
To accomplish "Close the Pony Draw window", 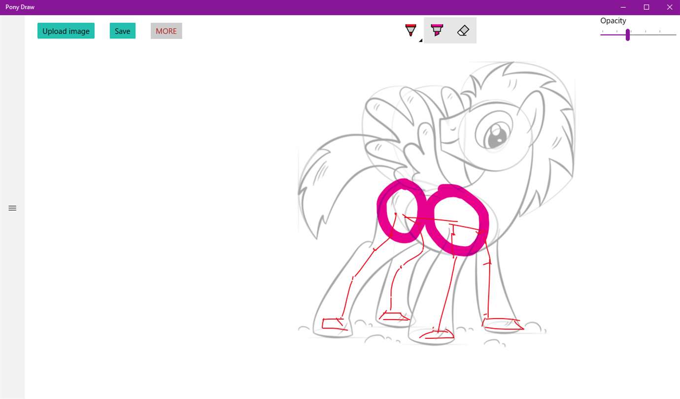I will [669, 7].
